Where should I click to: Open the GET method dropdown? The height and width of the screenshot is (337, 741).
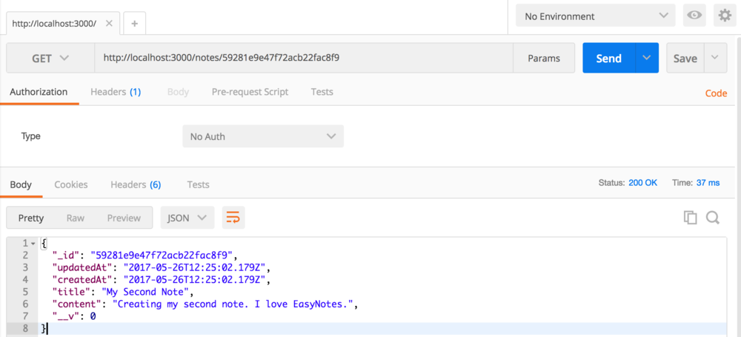click(x=50, y=58)
